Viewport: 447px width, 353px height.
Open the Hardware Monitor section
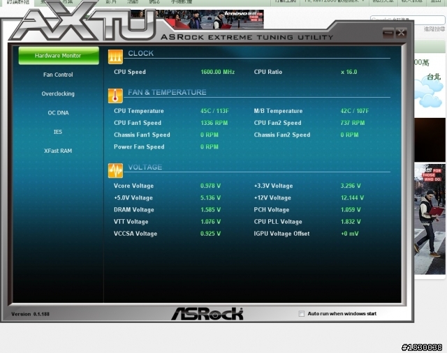click(59, 56)
